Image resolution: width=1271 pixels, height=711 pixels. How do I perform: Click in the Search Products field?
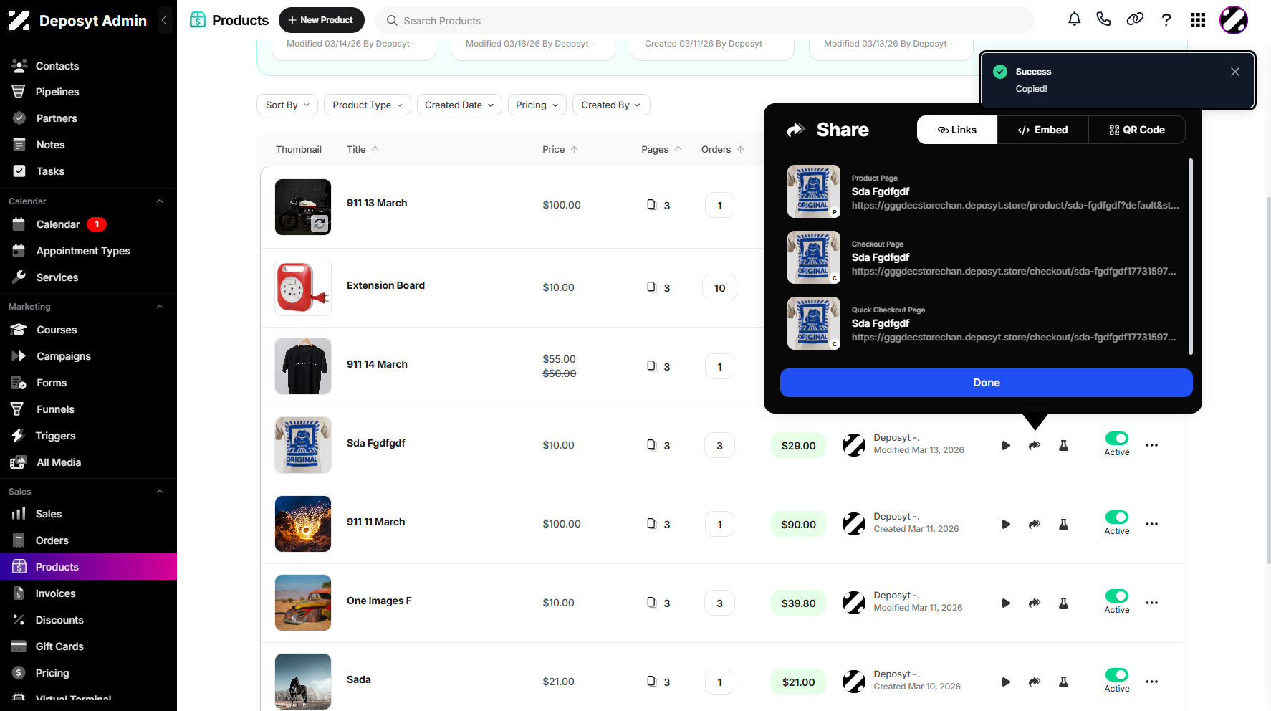click(705, 21)
